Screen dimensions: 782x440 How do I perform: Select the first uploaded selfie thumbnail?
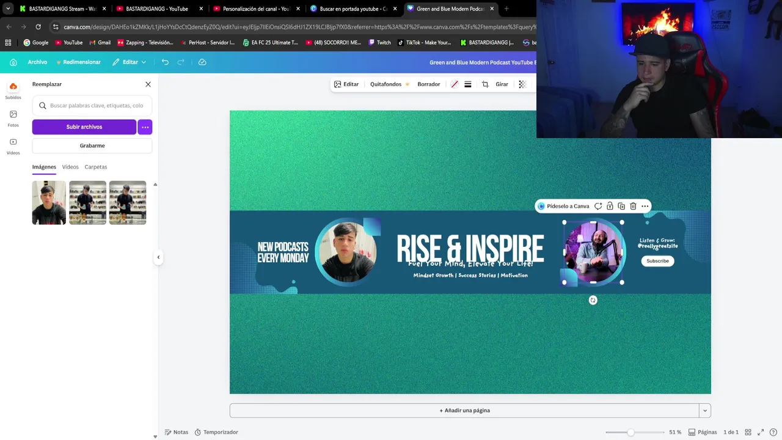pyautogui.click(x=49, y=202)
